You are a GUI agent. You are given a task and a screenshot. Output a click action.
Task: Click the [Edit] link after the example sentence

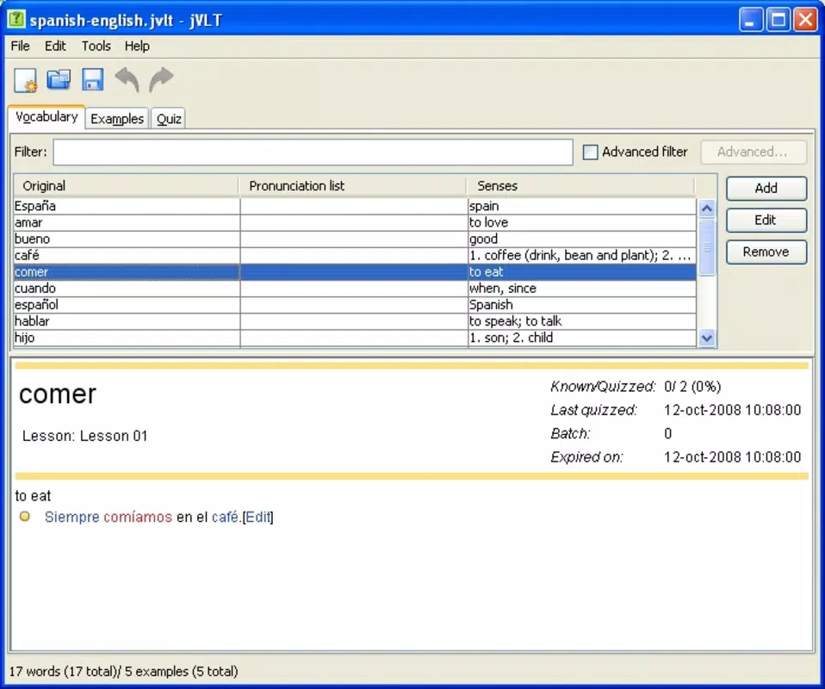pos(257,517)
